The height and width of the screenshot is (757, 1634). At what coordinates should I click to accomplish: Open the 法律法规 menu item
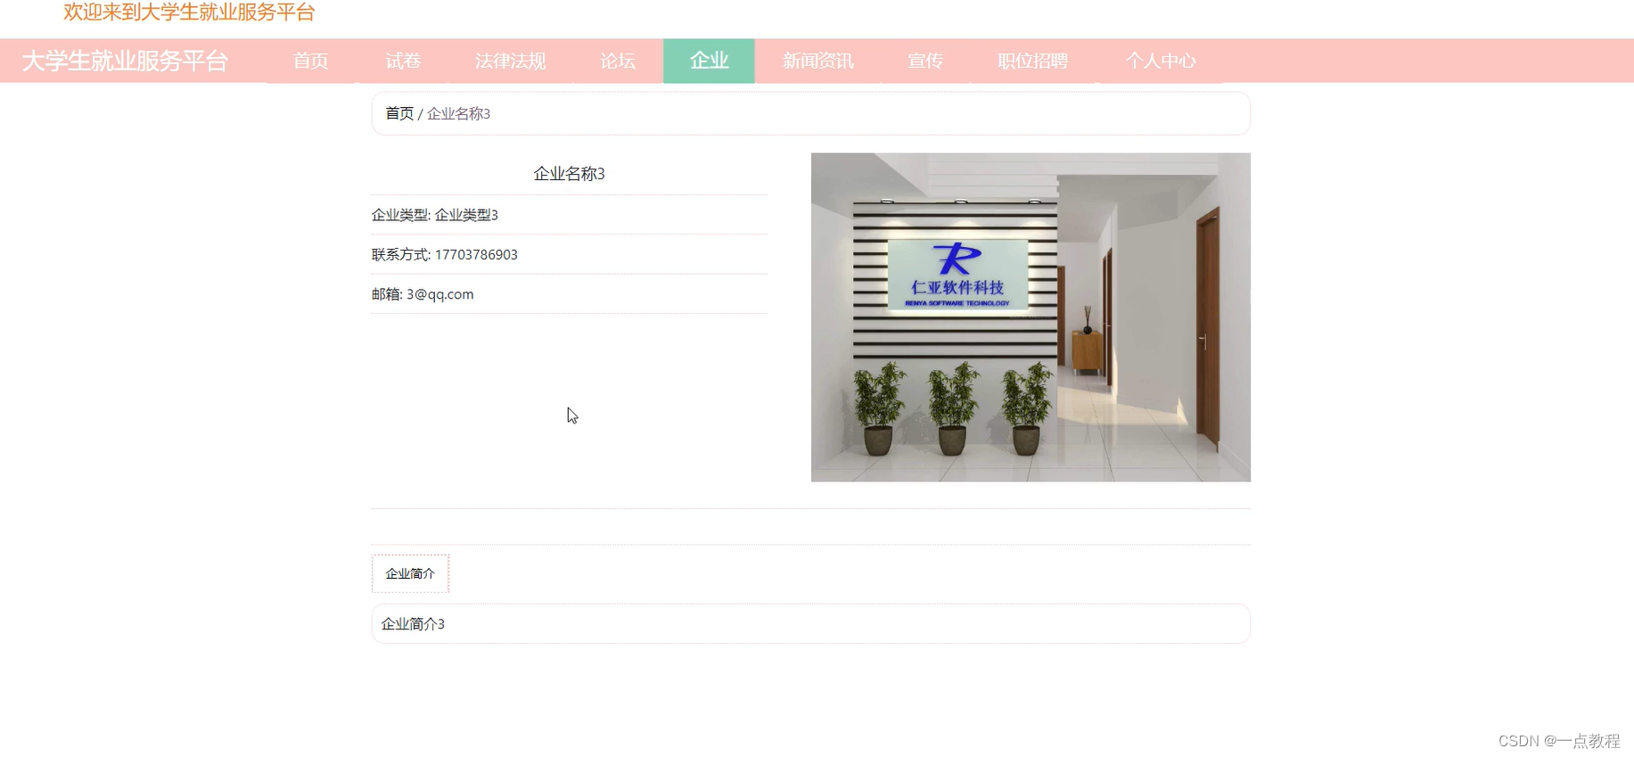point(510,61)
